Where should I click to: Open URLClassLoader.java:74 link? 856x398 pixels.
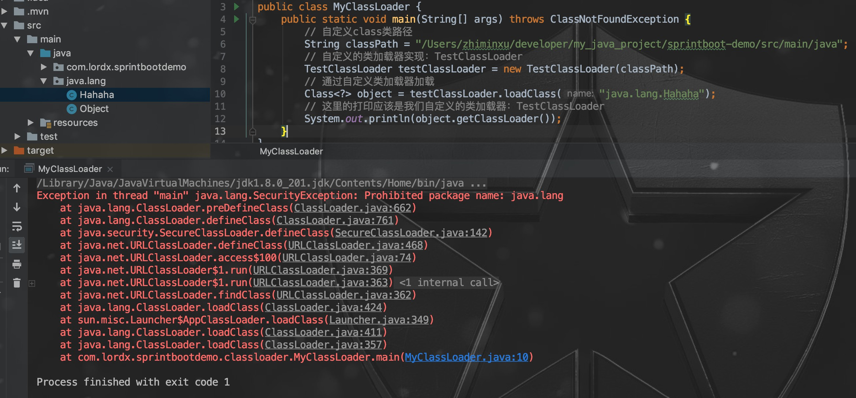(347, 258)
